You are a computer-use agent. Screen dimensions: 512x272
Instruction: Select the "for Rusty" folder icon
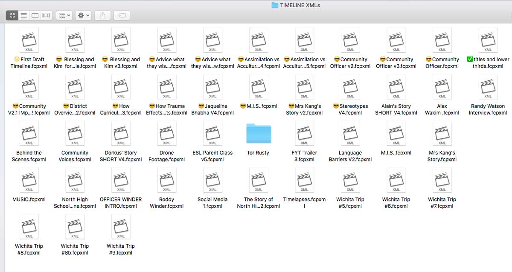click(x=259, y=134)
